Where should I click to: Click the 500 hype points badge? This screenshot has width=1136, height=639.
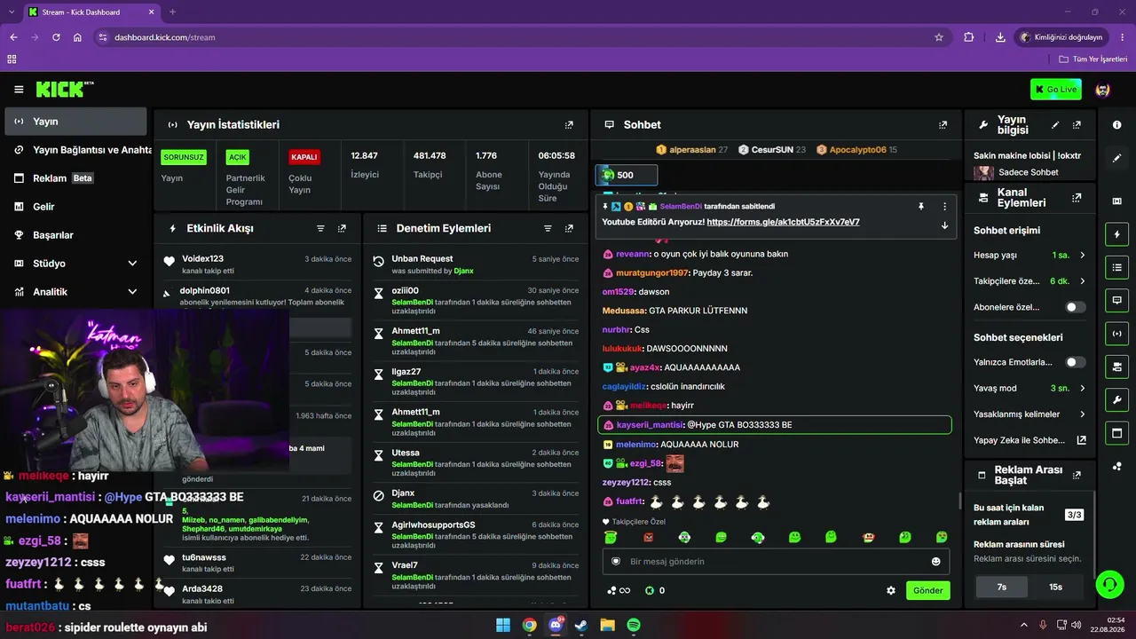tap(627, 175)
